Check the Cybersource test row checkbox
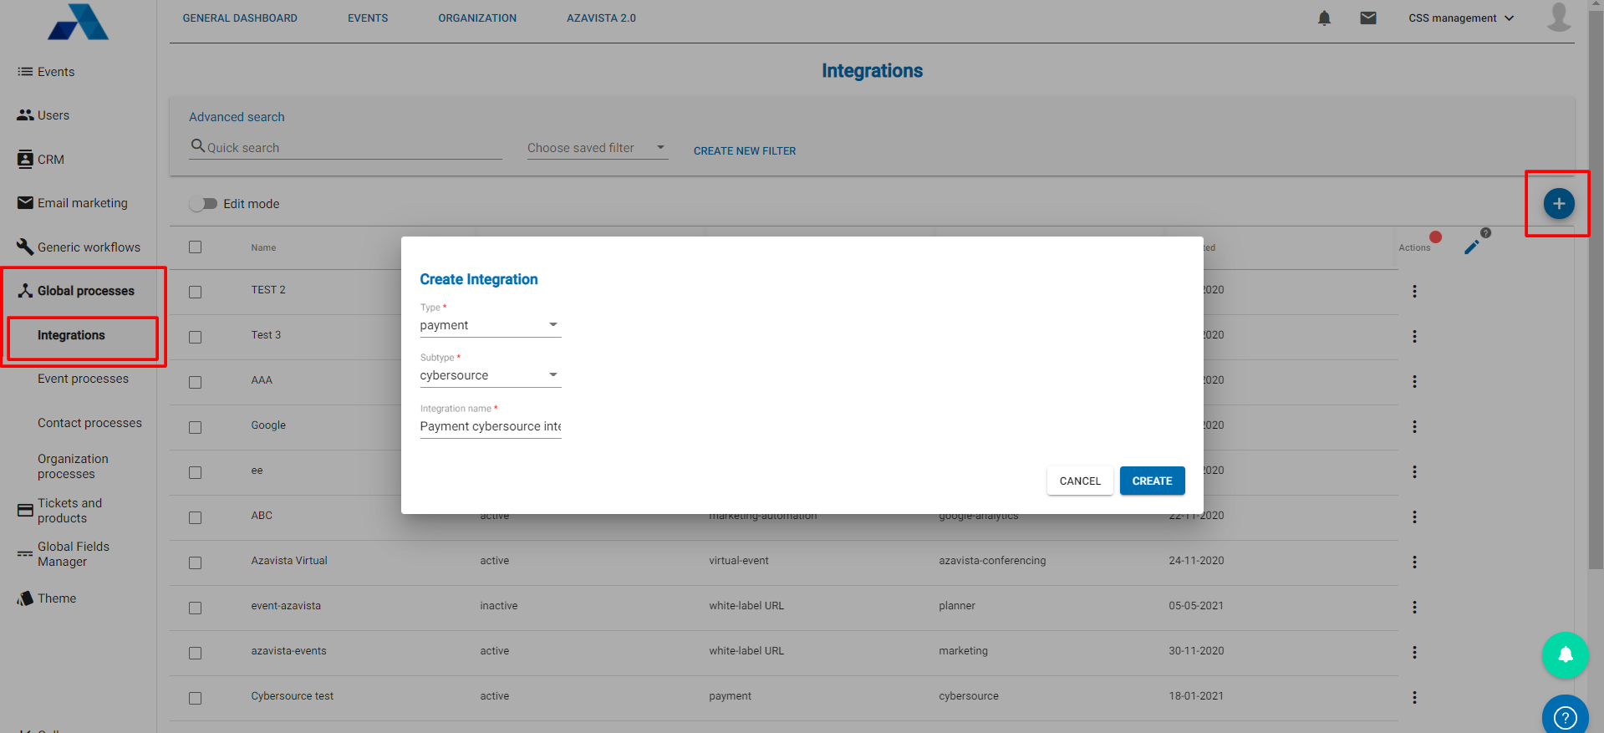The width and height of the screenshot is (1604, 733). pos(196,699)
